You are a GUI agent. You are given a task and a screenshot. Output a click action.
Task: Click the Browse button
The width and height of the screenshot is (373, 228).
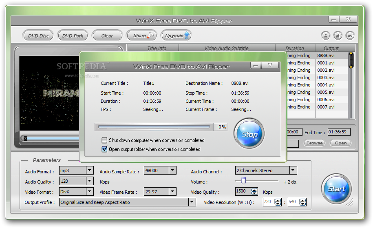314,143
